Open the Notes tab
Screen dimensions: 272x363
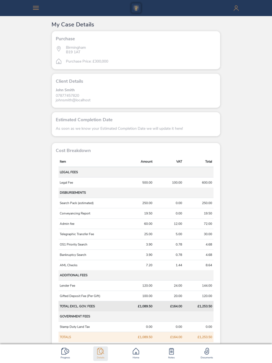click(171, 353)
